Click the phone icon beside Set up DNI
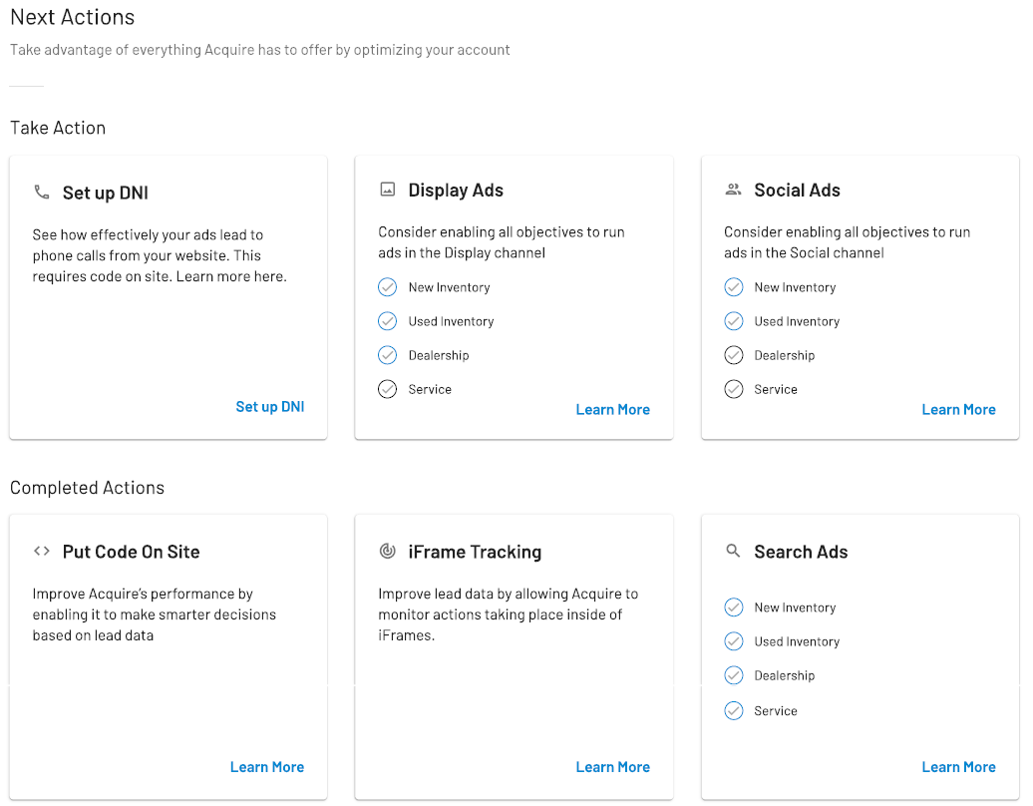Viewport: 1033px width, 806px height. pos(42,192)
